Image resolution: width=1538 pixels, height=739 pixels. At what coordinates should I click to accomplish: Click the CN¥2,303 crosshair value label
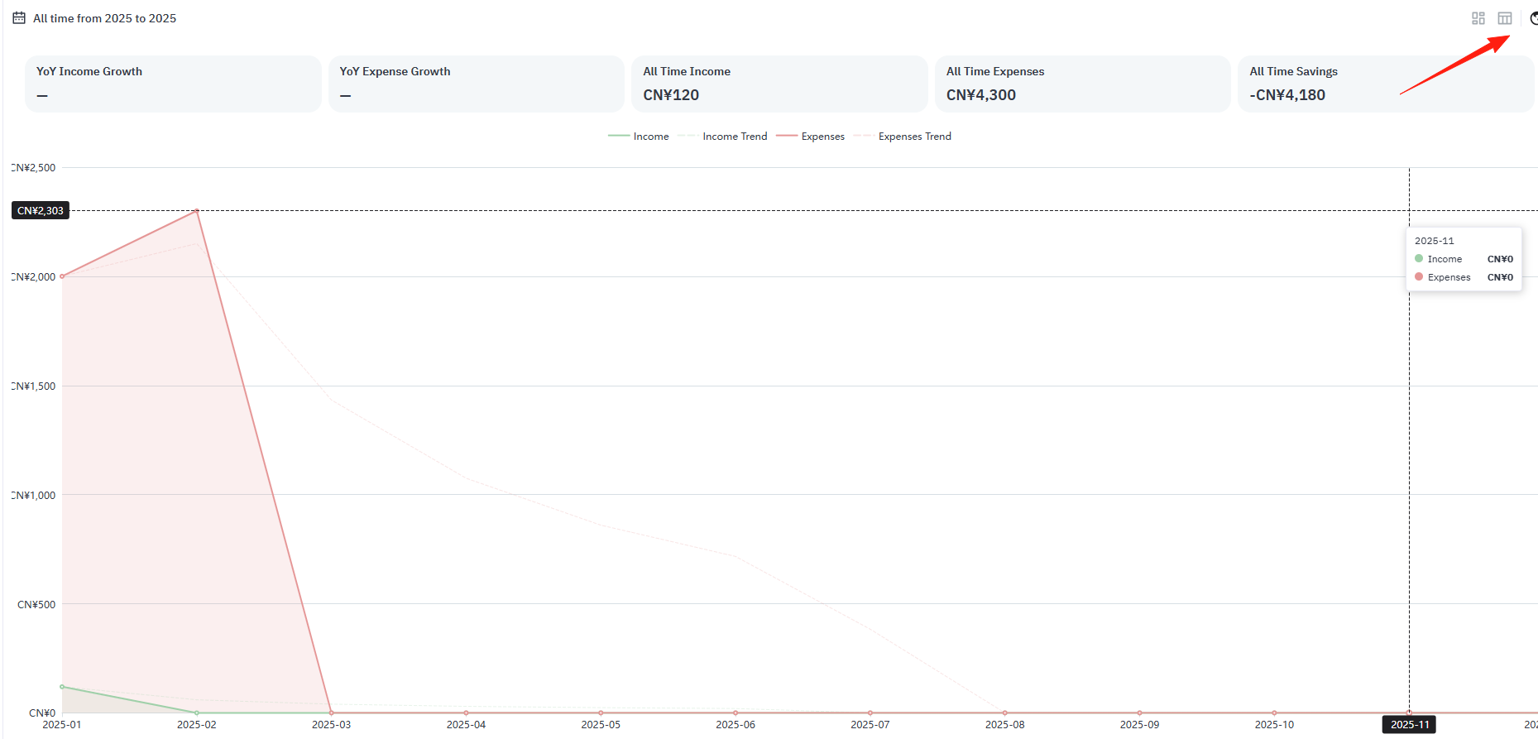[x=41, y=211]
